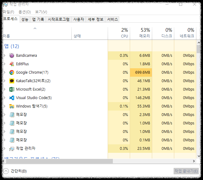The image size is (203, 180).
Task: Click 간단히(D) fewer details toggle
Action: [15, 171]
